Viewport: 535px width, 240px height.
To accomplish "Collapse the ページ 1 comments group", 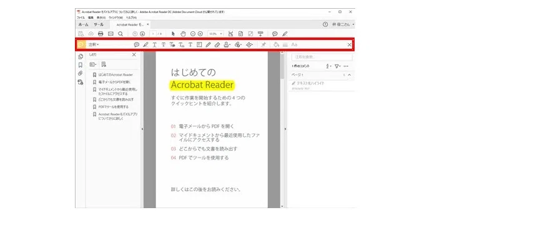I will [x=350, y=75].
